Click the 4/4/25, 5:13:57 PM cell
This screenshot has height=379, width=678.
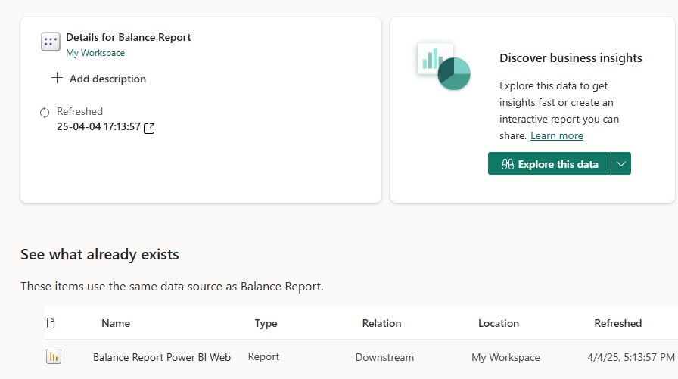[631, 357]
